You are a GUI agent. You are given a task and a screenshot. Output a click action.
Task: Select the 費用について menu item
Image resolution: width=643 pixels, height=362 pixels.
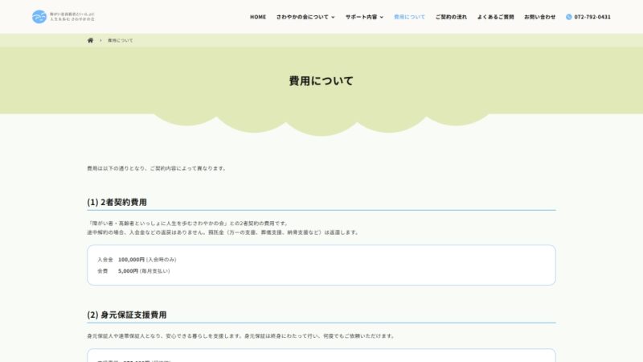(x=409, y=17)
